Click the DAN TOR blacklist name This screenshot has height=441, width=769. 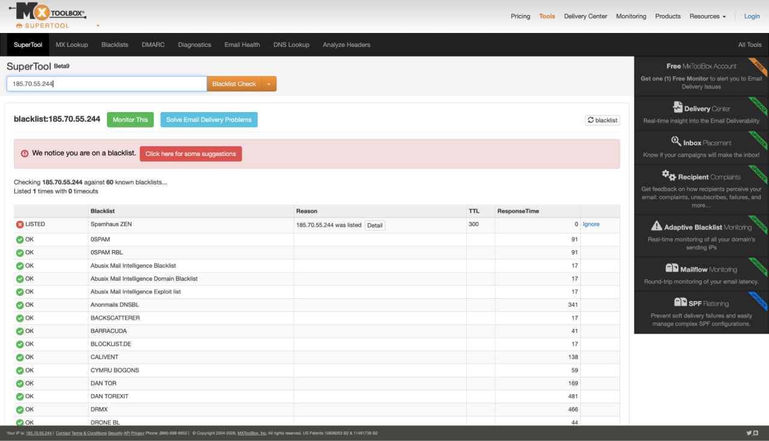[103, 383]
